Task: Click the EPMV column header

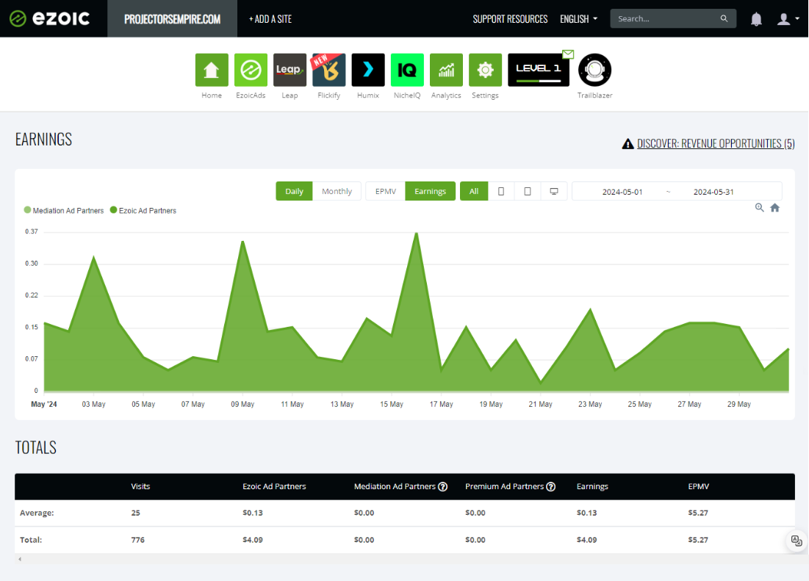Action: point(699,487)
